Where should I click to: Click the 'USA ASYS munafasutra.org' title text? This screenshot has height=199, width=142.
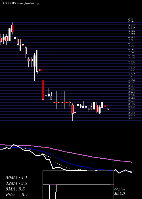click(21, 3)
